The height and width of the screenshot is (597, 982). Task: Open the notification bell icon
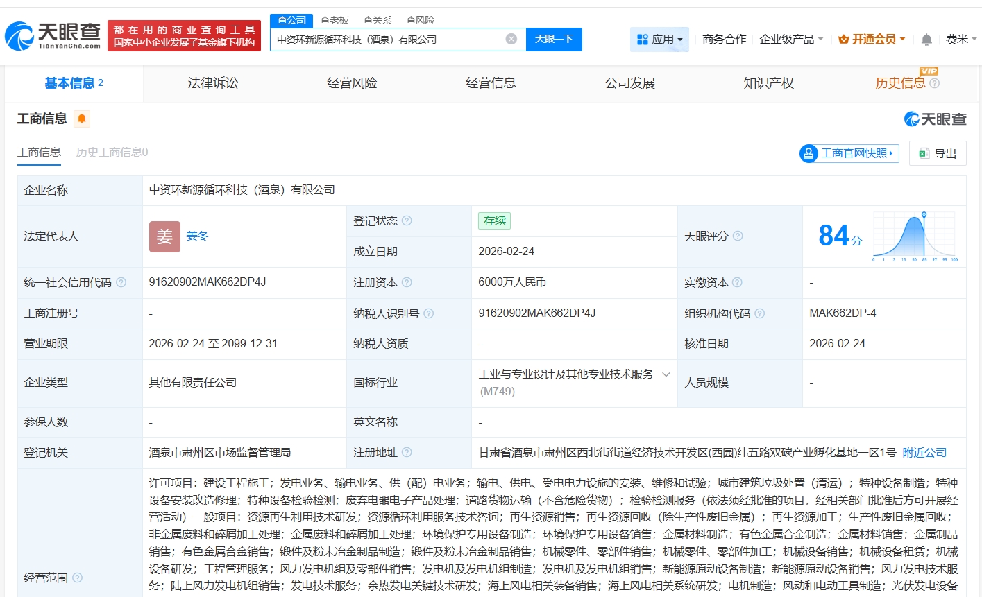coord(926,40)
